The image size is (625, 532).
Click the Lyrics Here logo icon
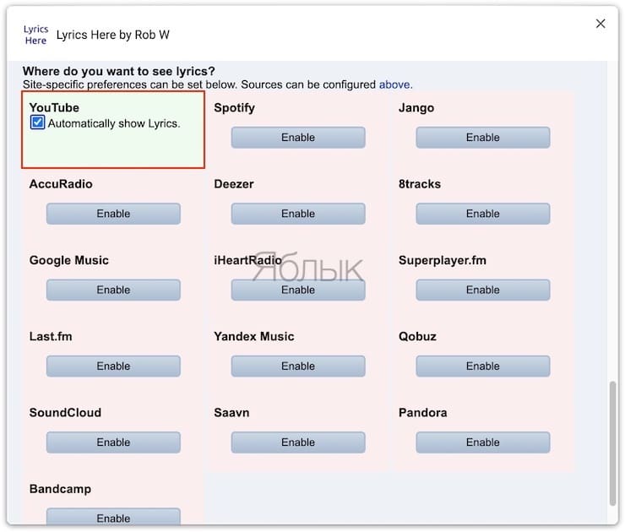click(x=35, y=35)
